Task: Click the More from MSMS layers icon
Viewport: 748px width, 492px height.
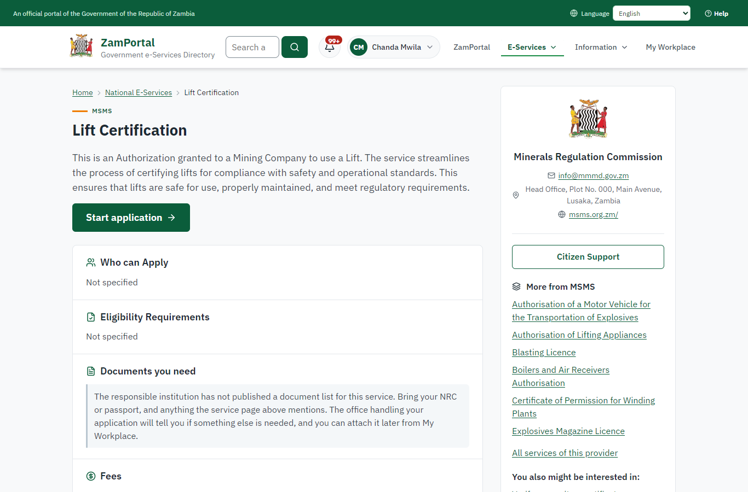Action: [x=516, y=286]
